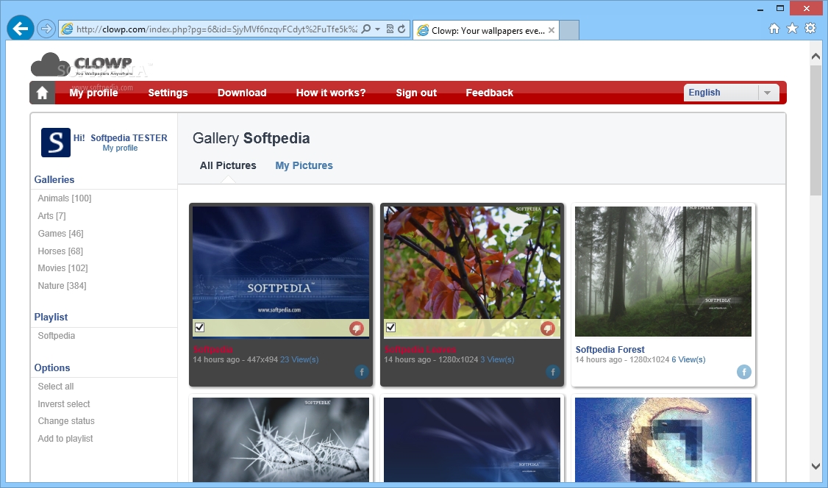Open Settings in the red menu
Screen dimensions: 828x488
tap(168, 93)
